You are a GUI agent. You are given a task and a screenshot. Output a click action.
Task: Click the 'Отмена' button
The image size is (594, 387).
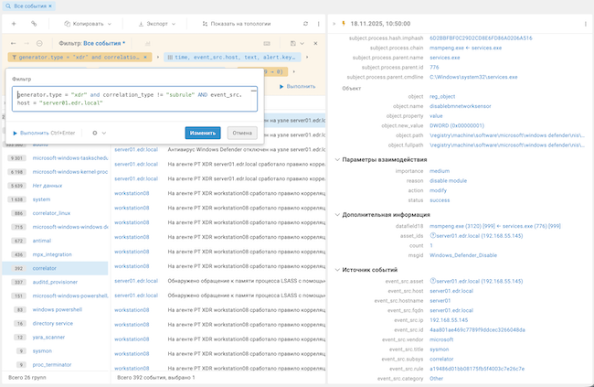(x=242, y=133)
